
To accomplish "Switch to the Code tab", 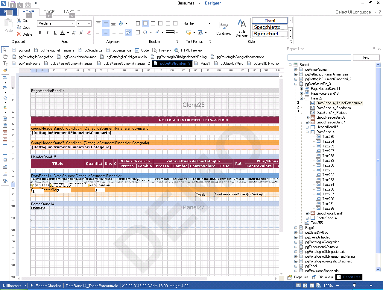I will pyautogui.click(x=142, y=50).
